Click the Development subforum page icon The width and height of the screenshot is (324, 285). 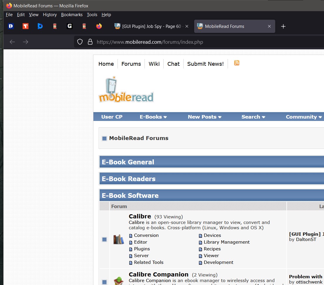pos(200,263)
